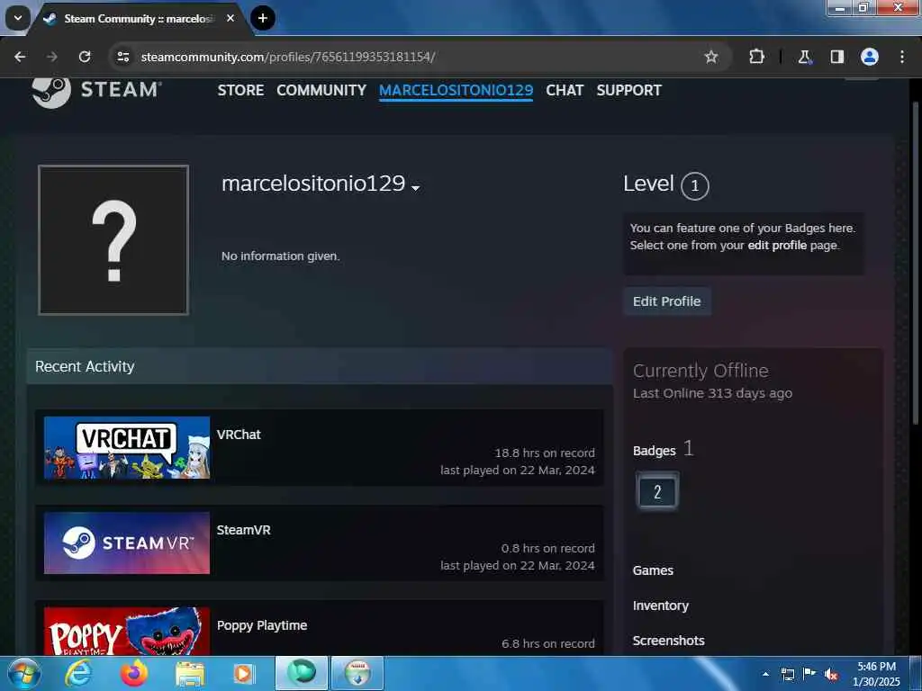This screenshot has height=691, width=922.
Task: Click the Action Center flag icon
Action: [x=809, y=674]
